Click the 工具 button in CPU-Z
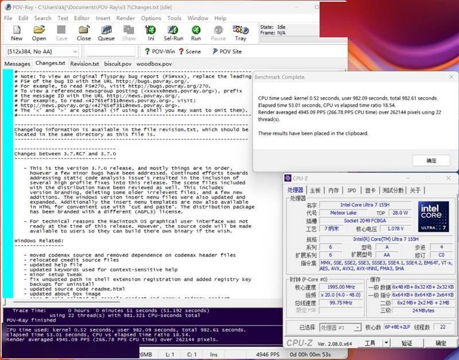459x360 pixels. tap(370, 343)
